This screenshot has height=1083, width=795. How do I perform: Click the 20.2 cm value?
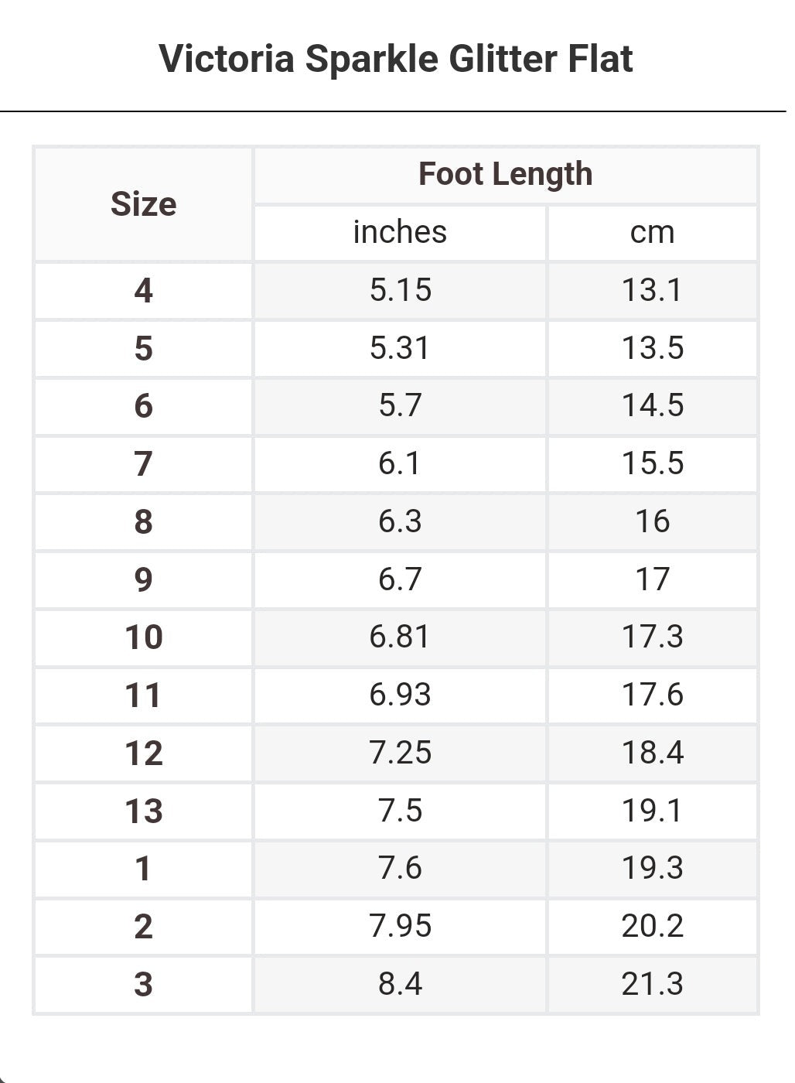coord(652,926)
